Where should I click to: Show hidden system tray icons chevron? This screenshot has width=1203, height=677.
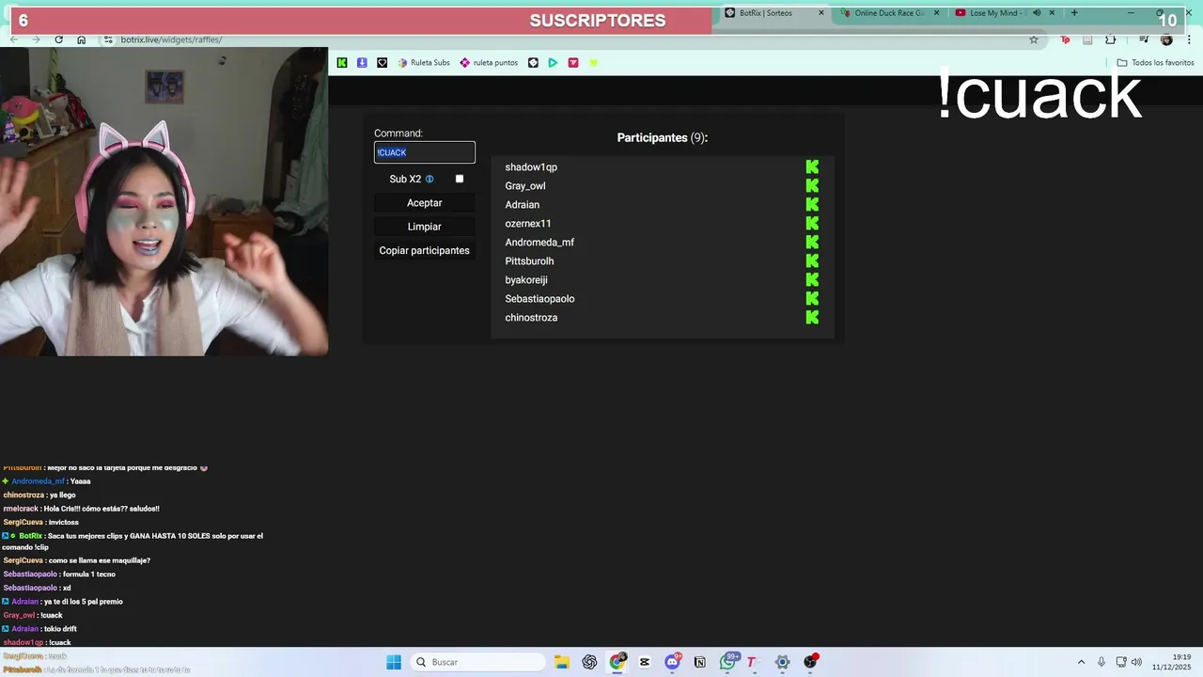point(1081,662)
